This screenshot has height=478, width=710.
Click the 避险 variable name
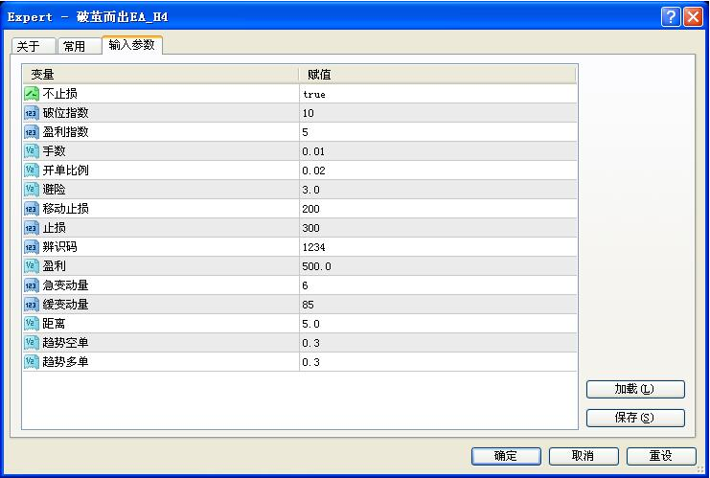point(55,190)
